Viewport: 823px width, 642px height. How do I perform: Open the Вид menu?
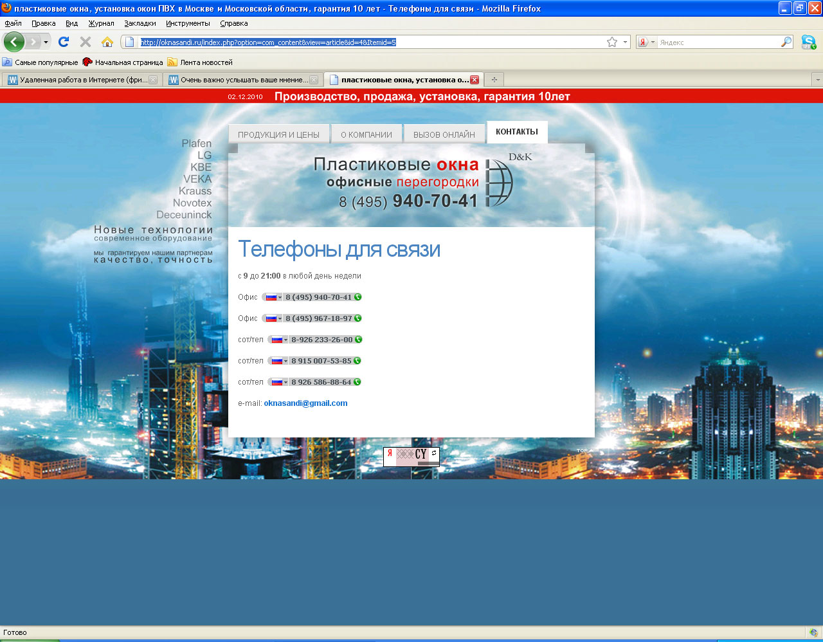click(x=72, y=23)
